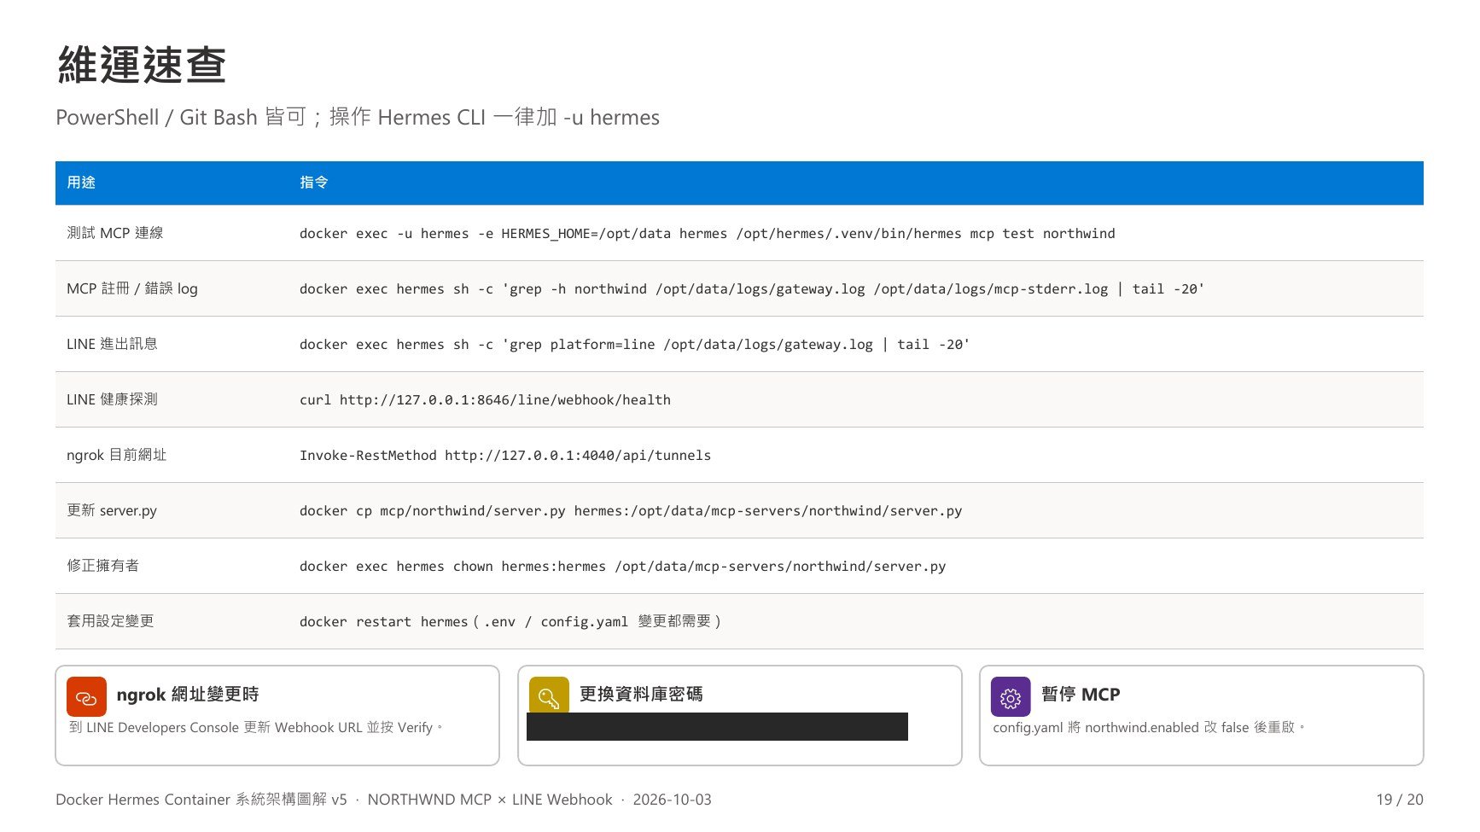Select the 維運速查 slide title
The image size is (1480, 832).
(x=142, y=65)
